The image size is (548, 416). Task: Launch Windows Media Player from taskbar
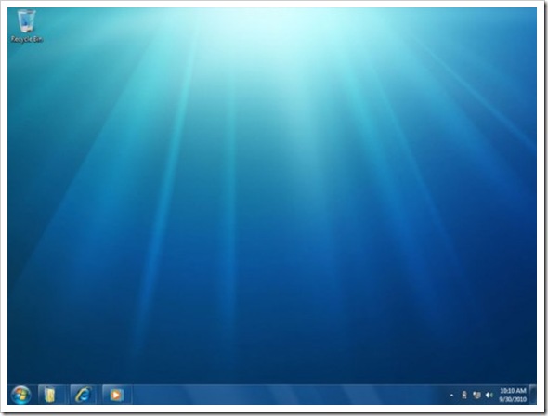coord(116,395)
